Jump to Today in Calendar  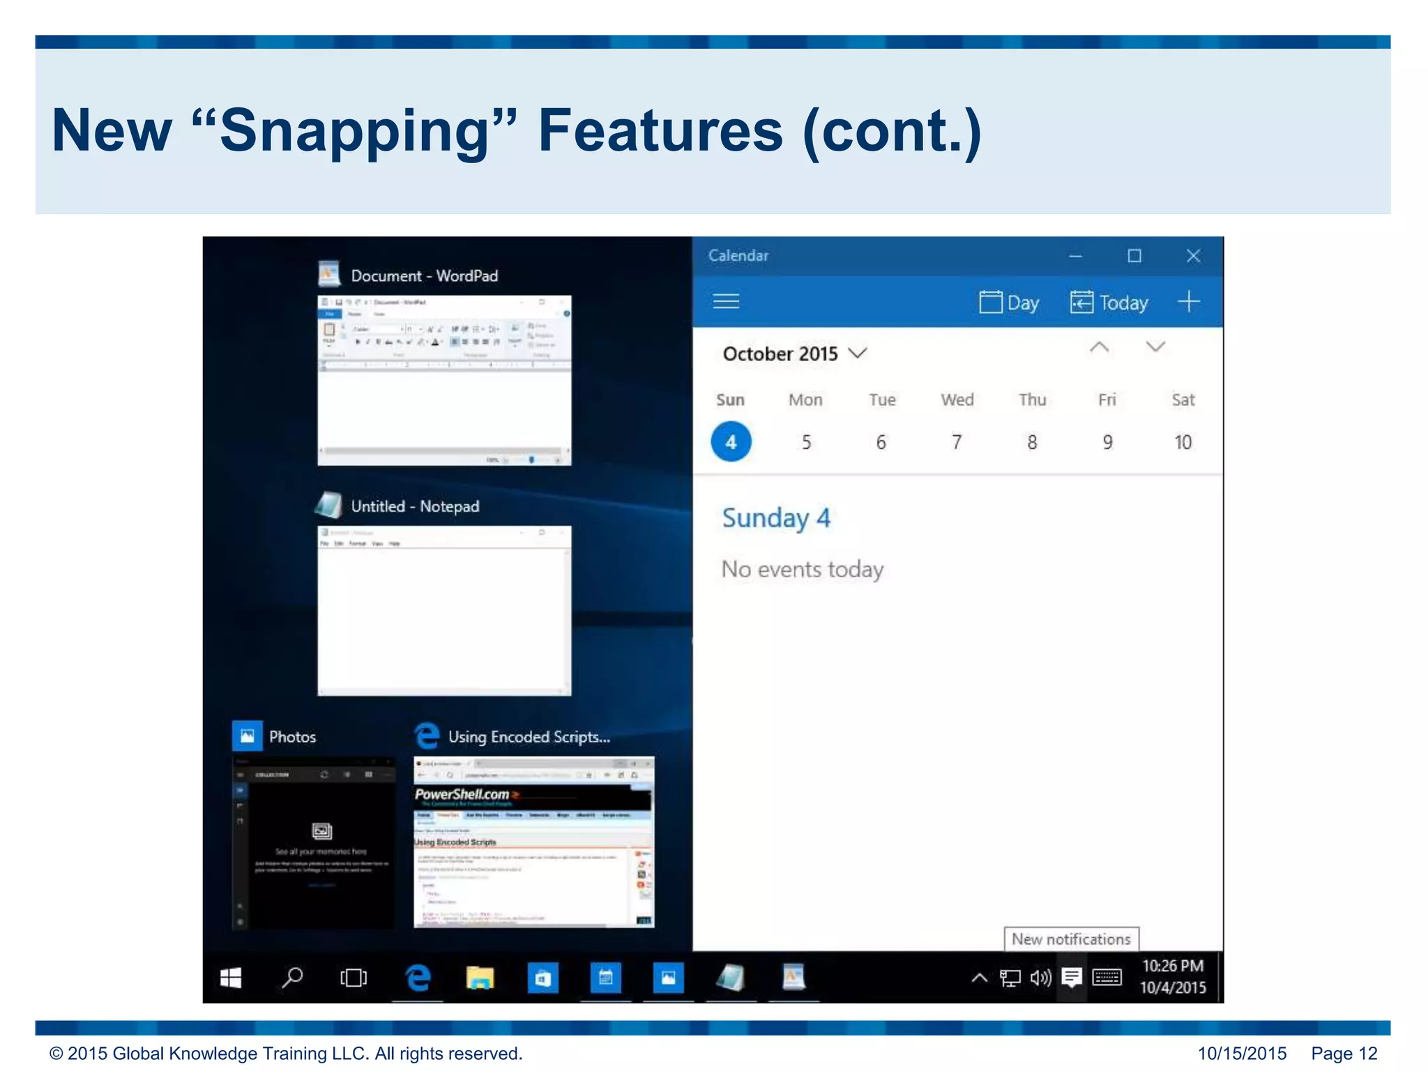pyautogui.click(x=1109, y=303)
